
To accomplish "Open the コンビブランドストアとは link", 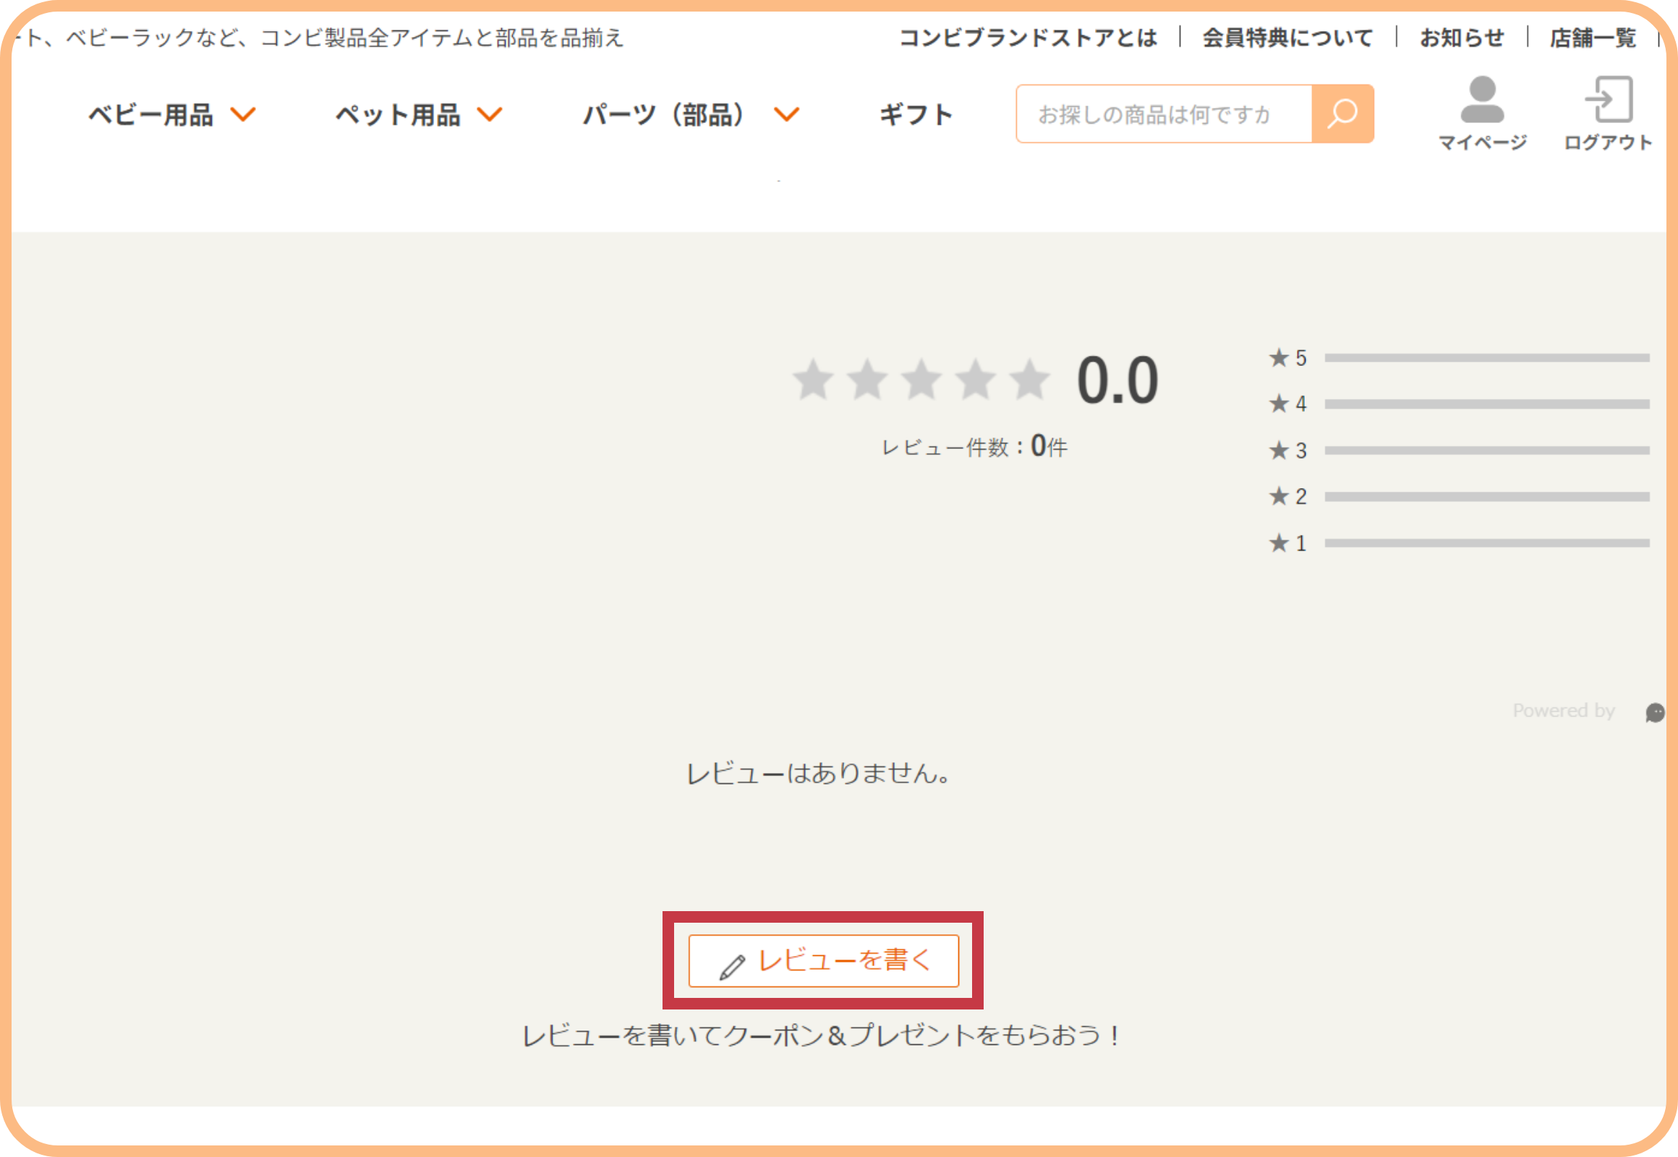I will click(x=1029, y=37).
